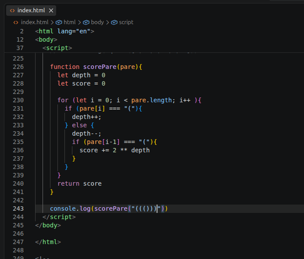
Task: Jump to sticky line <body>
Action: 46,40
